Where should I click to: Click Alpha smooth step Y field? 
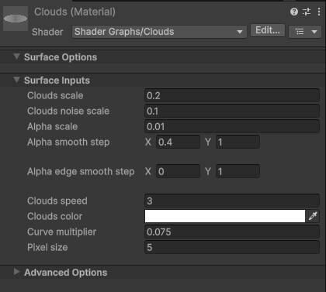(238, 142)
